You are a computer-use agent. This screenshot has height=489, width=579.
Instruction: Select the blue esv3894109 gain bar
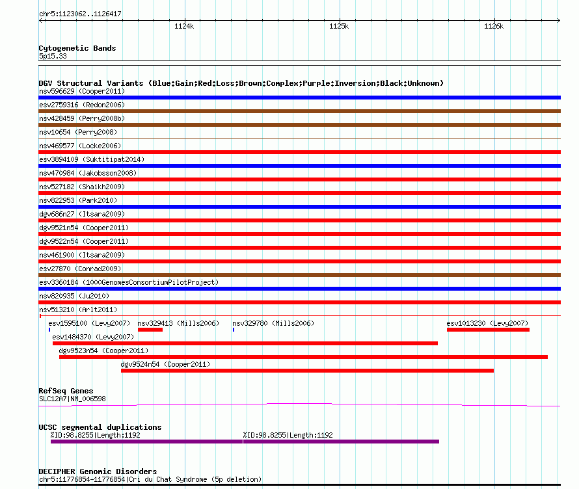[299, 166]
